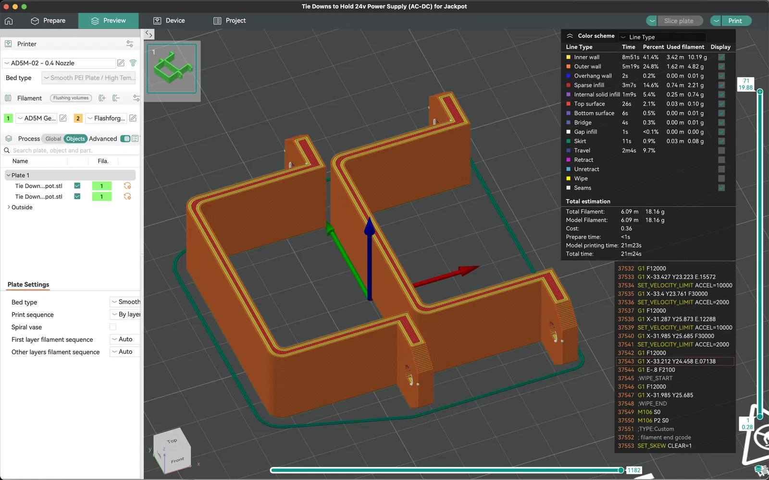Uncheck the second Tie Down object checkbox
The image size is (769, 480).
pyautogui.click(x=77, y=196)
